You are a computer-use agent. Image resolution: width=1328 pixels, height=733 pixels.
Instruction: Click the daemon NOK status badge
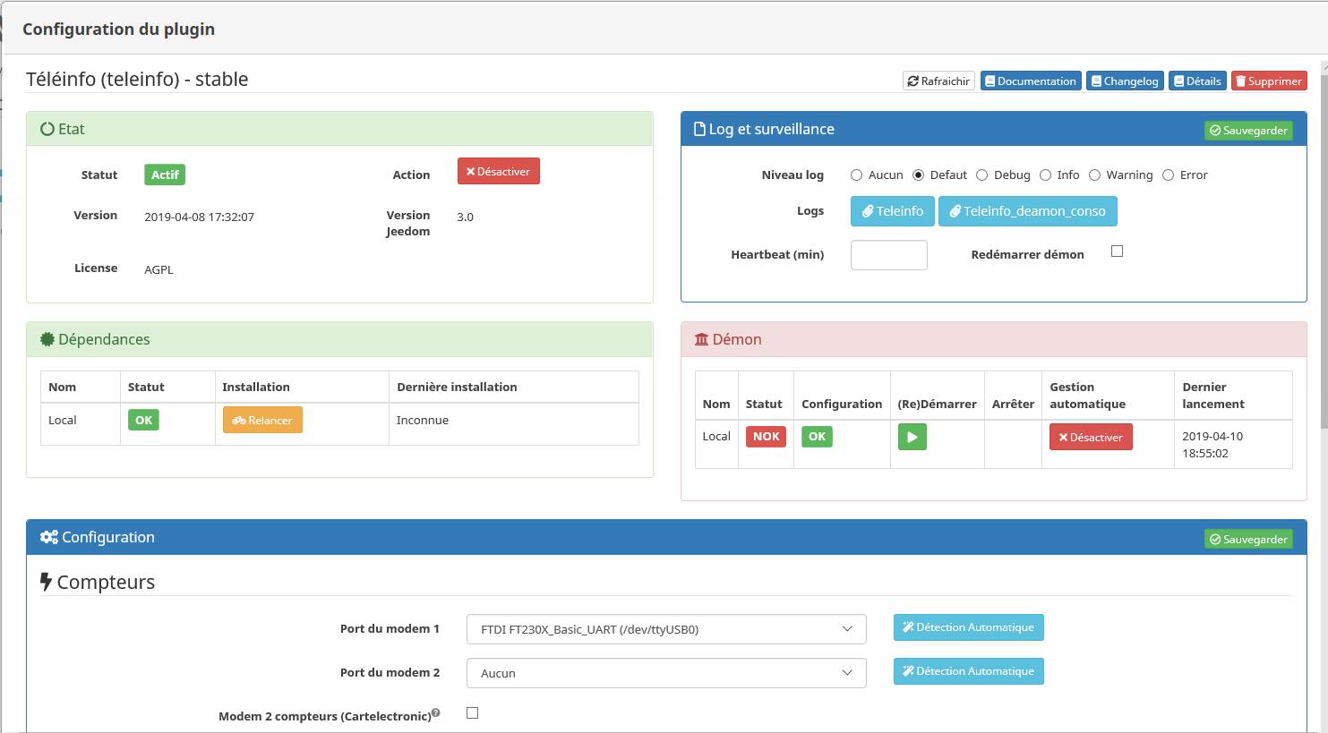coord(766,437)
